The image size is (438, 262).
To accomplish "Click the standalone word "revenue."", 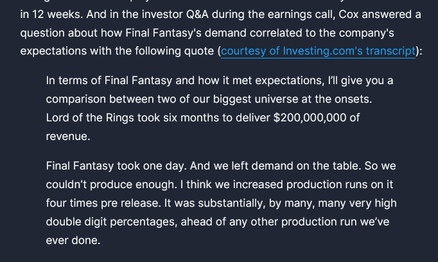I will pyautogui.click(x=68, y=137).
